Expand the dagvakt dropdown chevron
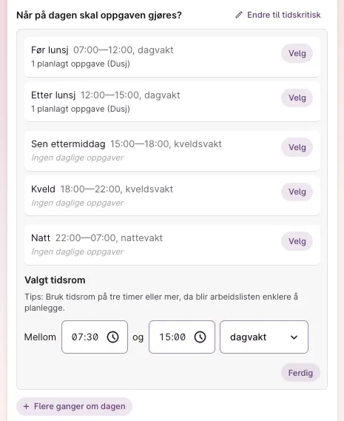 [x=294, y=337]
